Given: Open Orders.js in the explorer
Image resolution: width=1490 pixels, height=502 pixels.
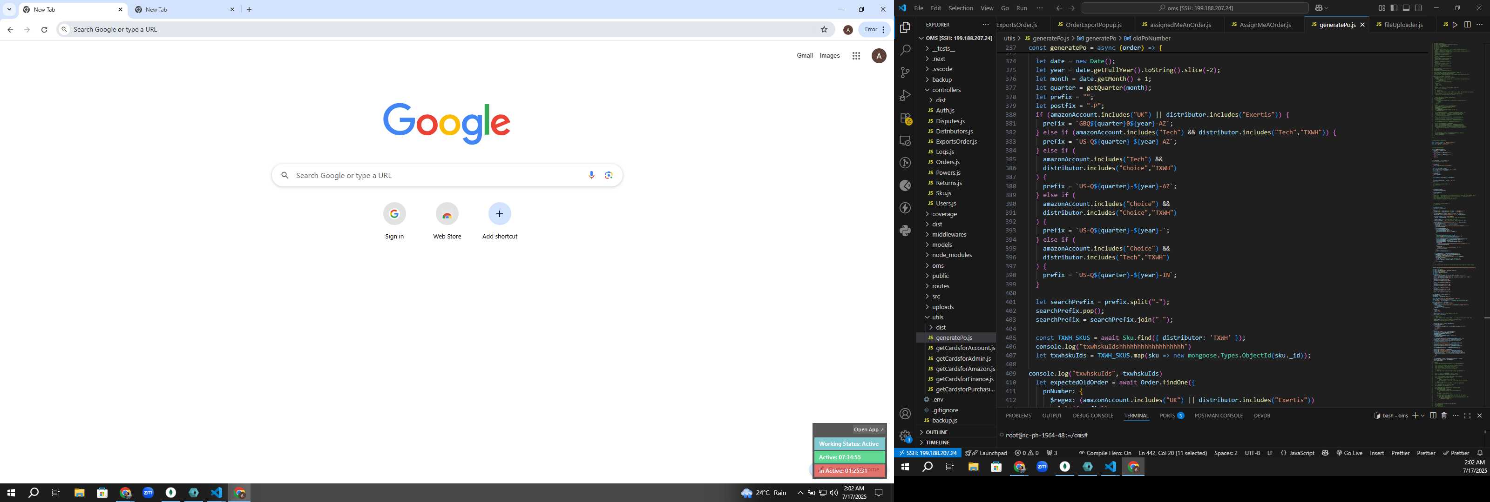Looking at the screenshot, I should [948, 162].
